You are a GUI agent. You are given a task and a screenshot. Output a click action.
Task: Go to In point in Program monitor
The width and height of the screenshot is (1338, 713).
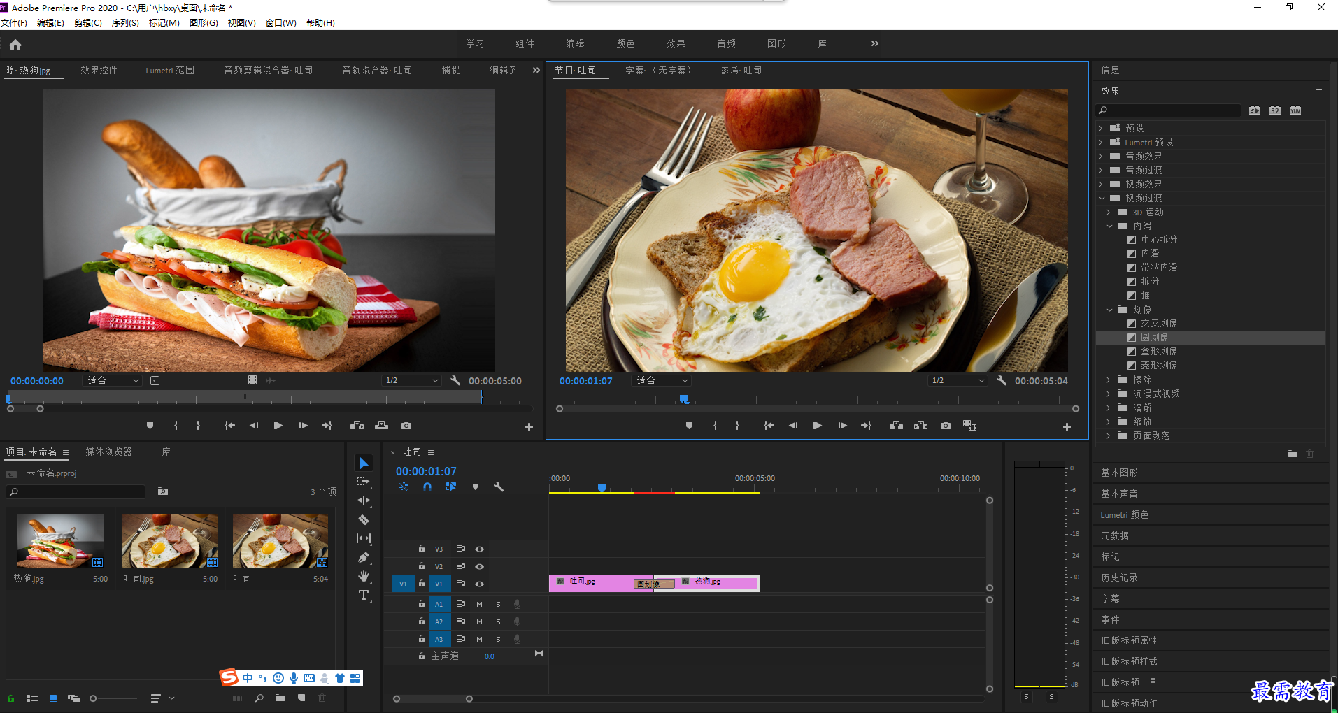click(x=769, y=426)
